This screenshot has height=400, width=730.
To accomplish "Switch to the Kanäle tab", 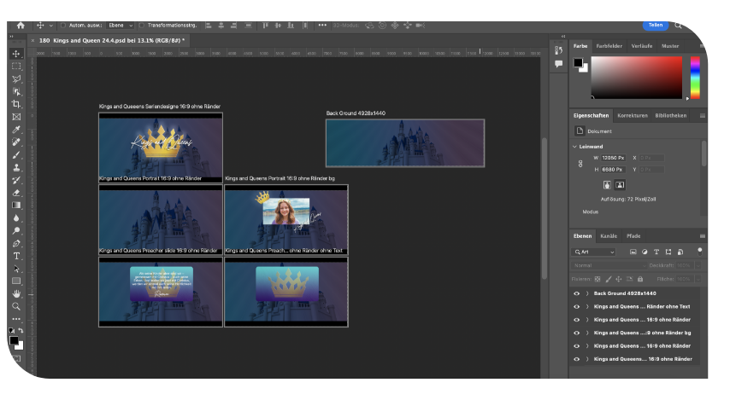I will click(x=609, y=235).
